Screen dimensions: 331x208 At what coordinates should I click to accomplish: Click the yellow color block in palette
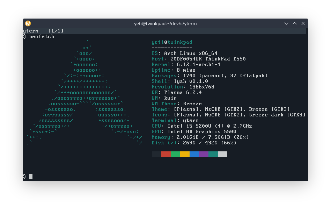(185, 154)
